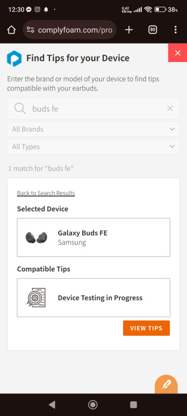Close the Find Tips panel with red X

[x=178, y=53]
